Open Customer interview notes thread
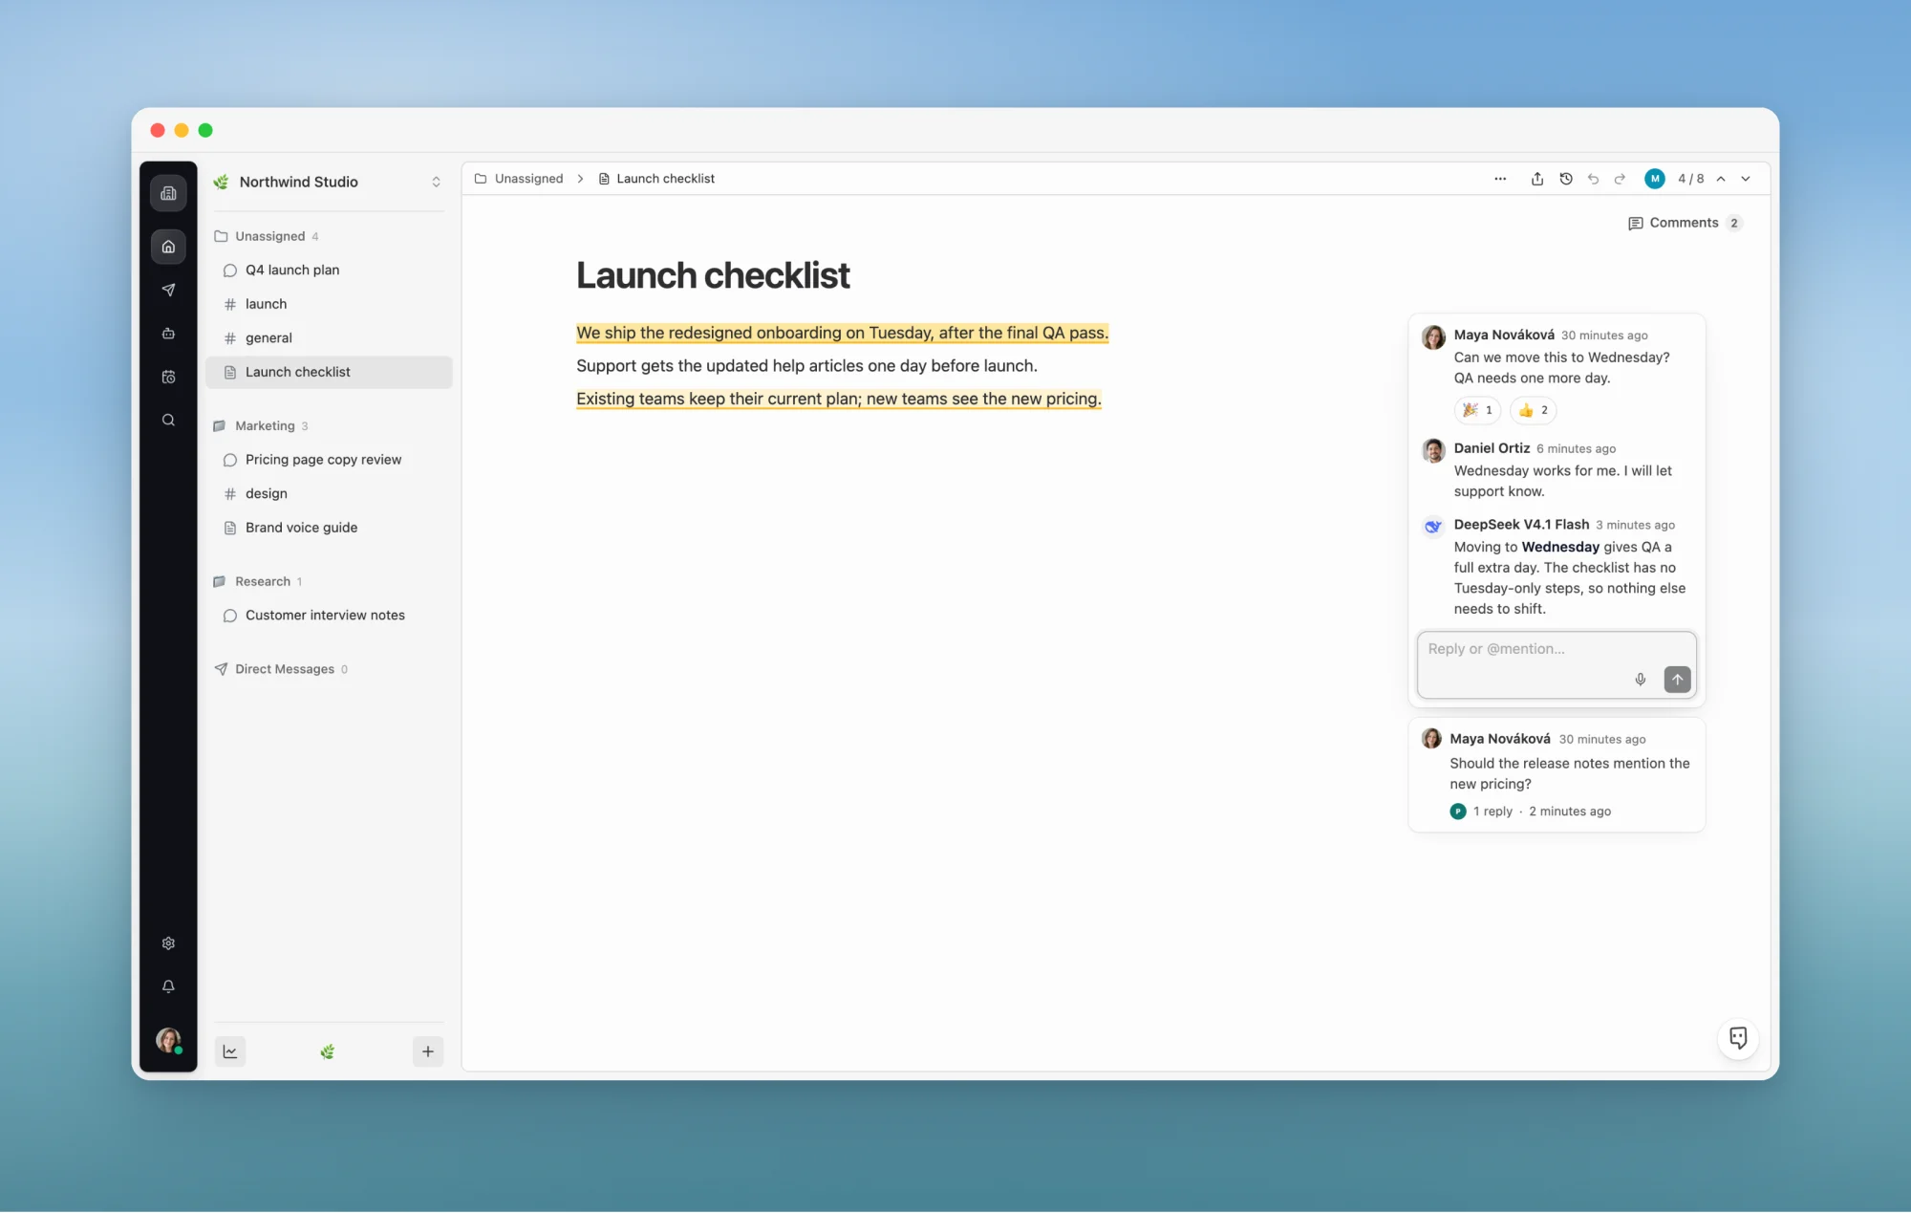 click(x=329, y=616)
